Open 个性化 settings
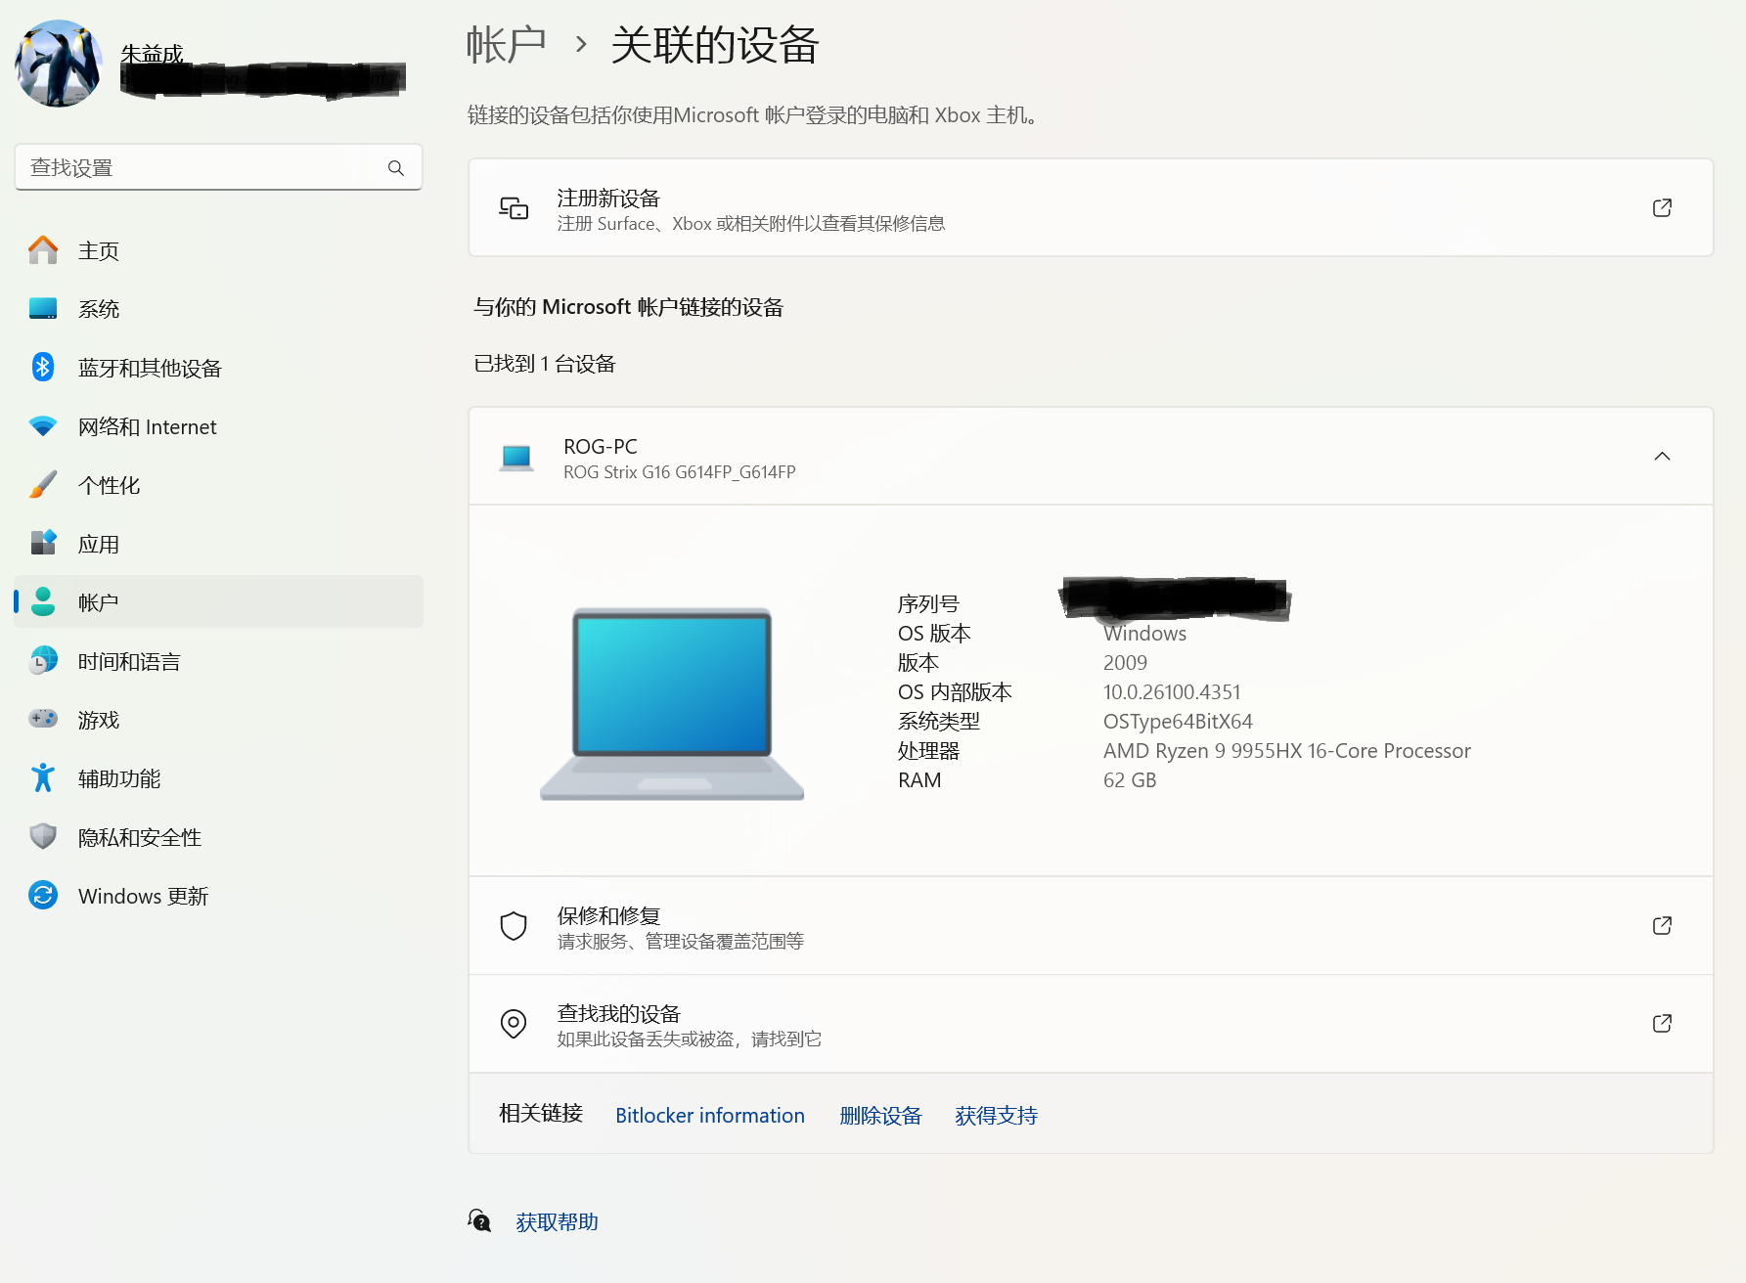1746x1283 pixels. point(218,485)
